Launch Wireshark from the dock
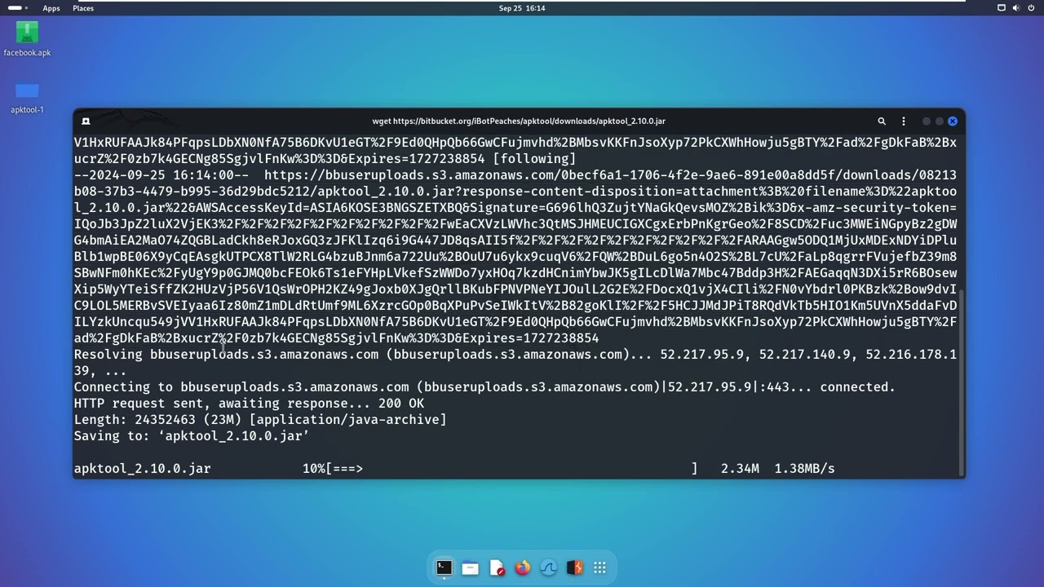The height and width of the screenshot is (587, 1044). coord(549,568)
